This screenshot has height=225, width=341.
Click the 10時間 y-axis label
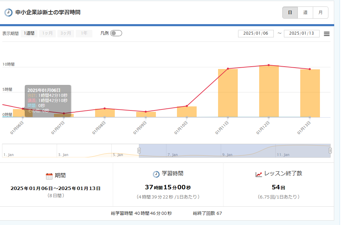click(x=8, y=65)
